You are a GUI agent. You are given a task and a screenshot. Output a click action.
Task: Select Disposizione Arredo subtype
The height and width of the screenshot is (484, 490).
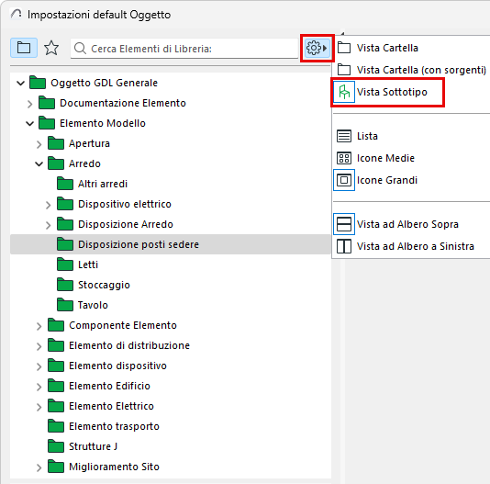tap(126, 224)
